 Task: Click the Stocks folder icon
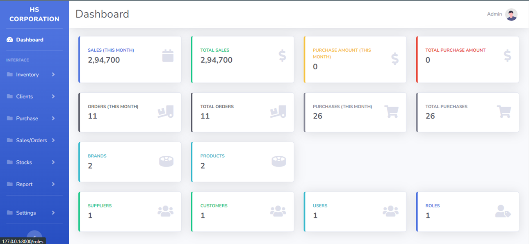[10, 162]
